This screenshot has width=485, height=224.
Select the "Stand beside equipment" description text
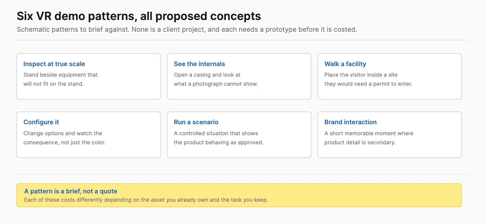click(61, 79)
